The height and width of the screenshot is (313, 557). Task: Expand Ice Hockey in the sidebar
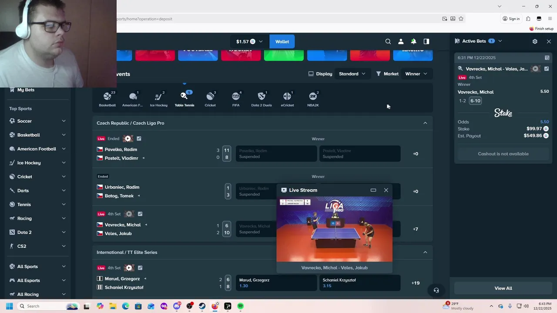64,163
